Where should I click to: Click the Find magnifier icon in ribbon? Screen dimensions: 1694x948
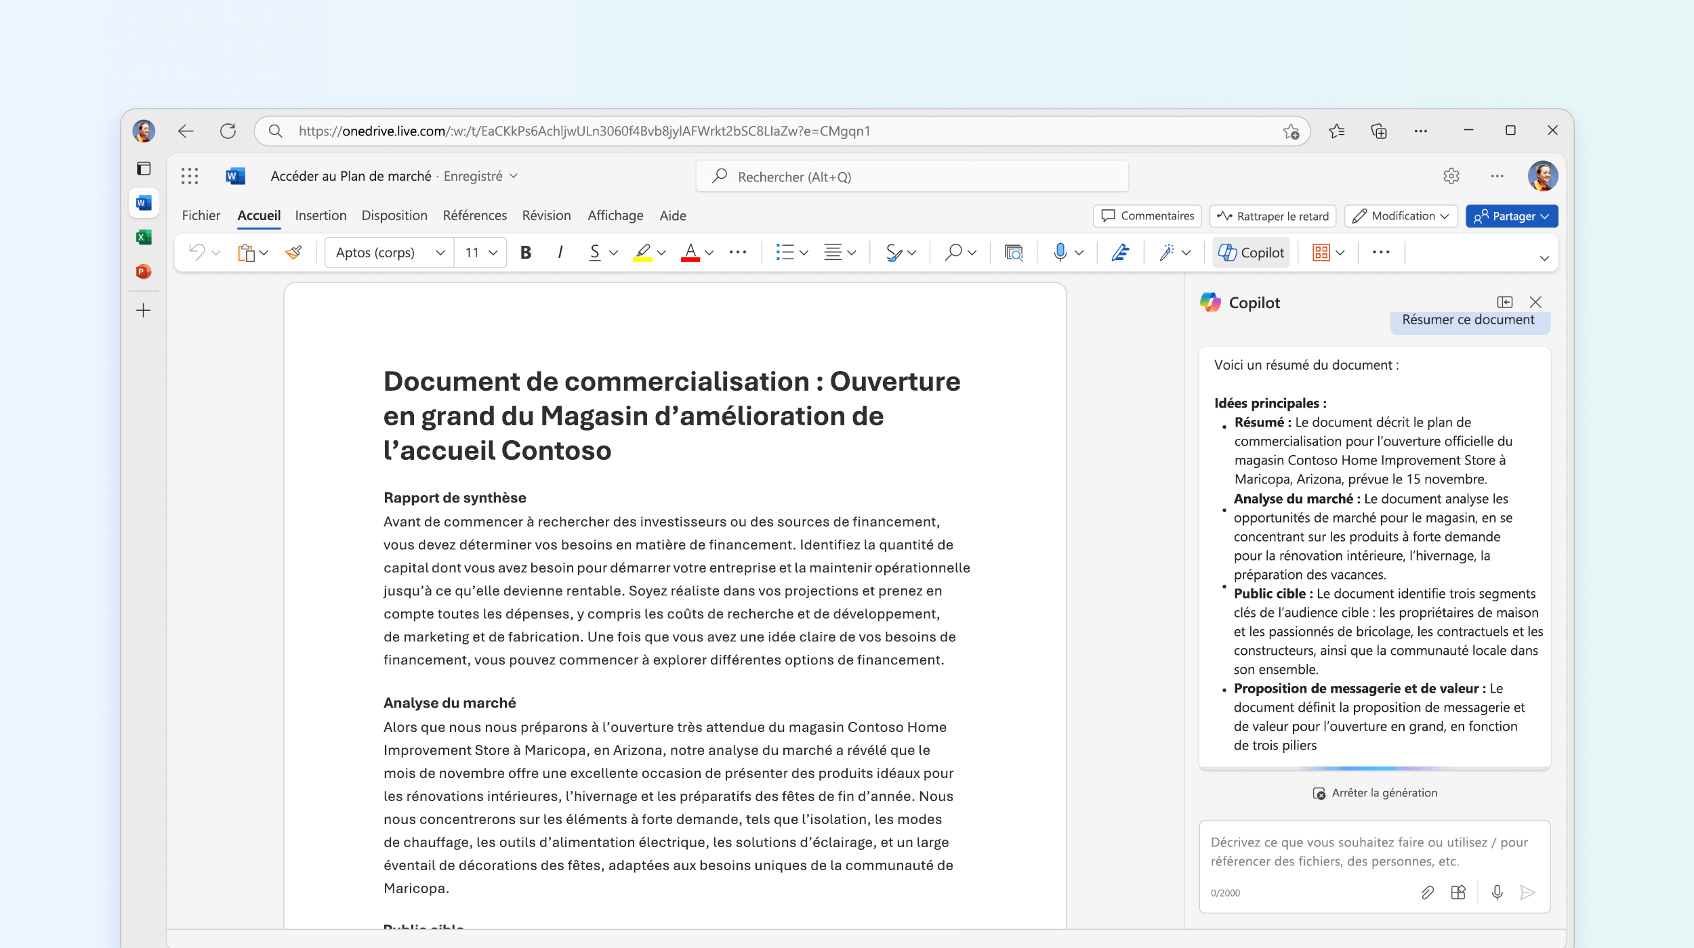coord(953,253)
